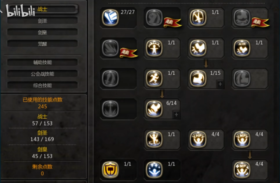Image resolution: width=280 pixels, height=183 pixels.
Task: Click the HP boost skill icon
Action: coord(198,139)
